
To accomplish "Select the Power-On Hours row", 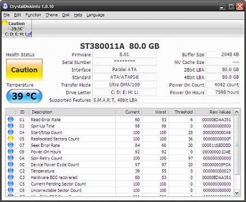I will tap(119, 152).
